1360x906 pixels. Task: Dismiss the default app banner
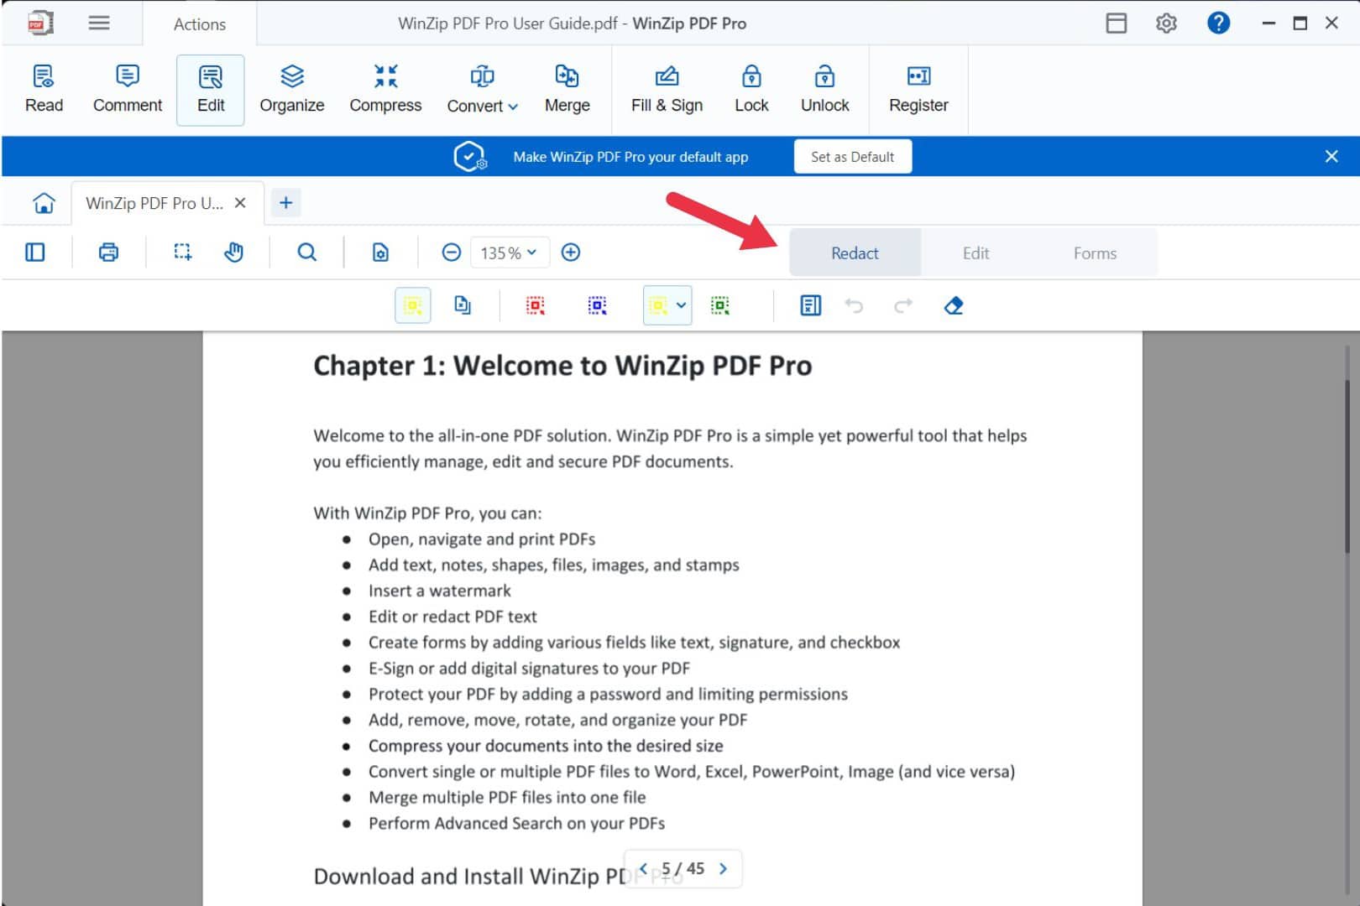[1331, 156]
